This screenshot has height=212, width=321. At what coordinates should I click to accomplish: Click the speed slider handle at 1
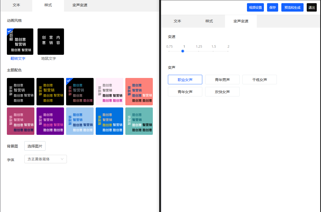click(183, 51)
